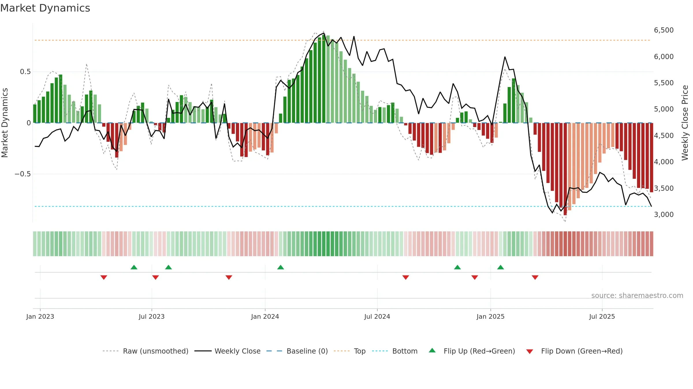This screenshot has height=389, width=693.
Task: Click the Market Dynamics chart title
Action: click(x=45, y=8)
